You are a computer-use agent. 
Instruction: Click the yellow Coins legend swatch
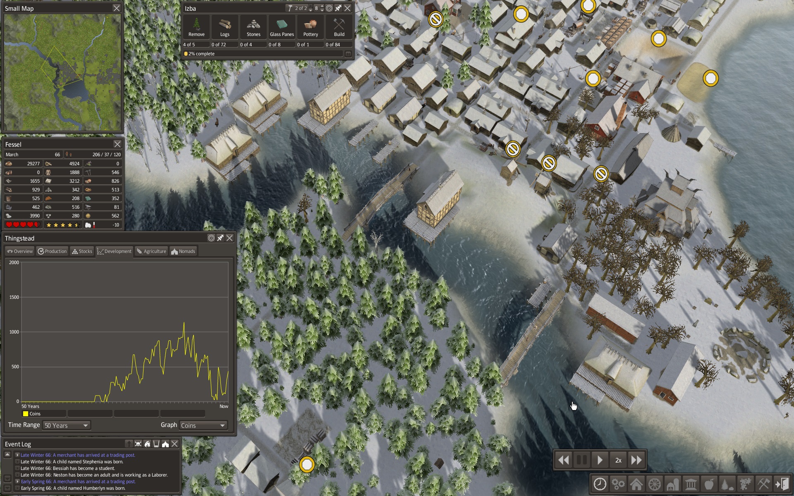click(26, 414)
